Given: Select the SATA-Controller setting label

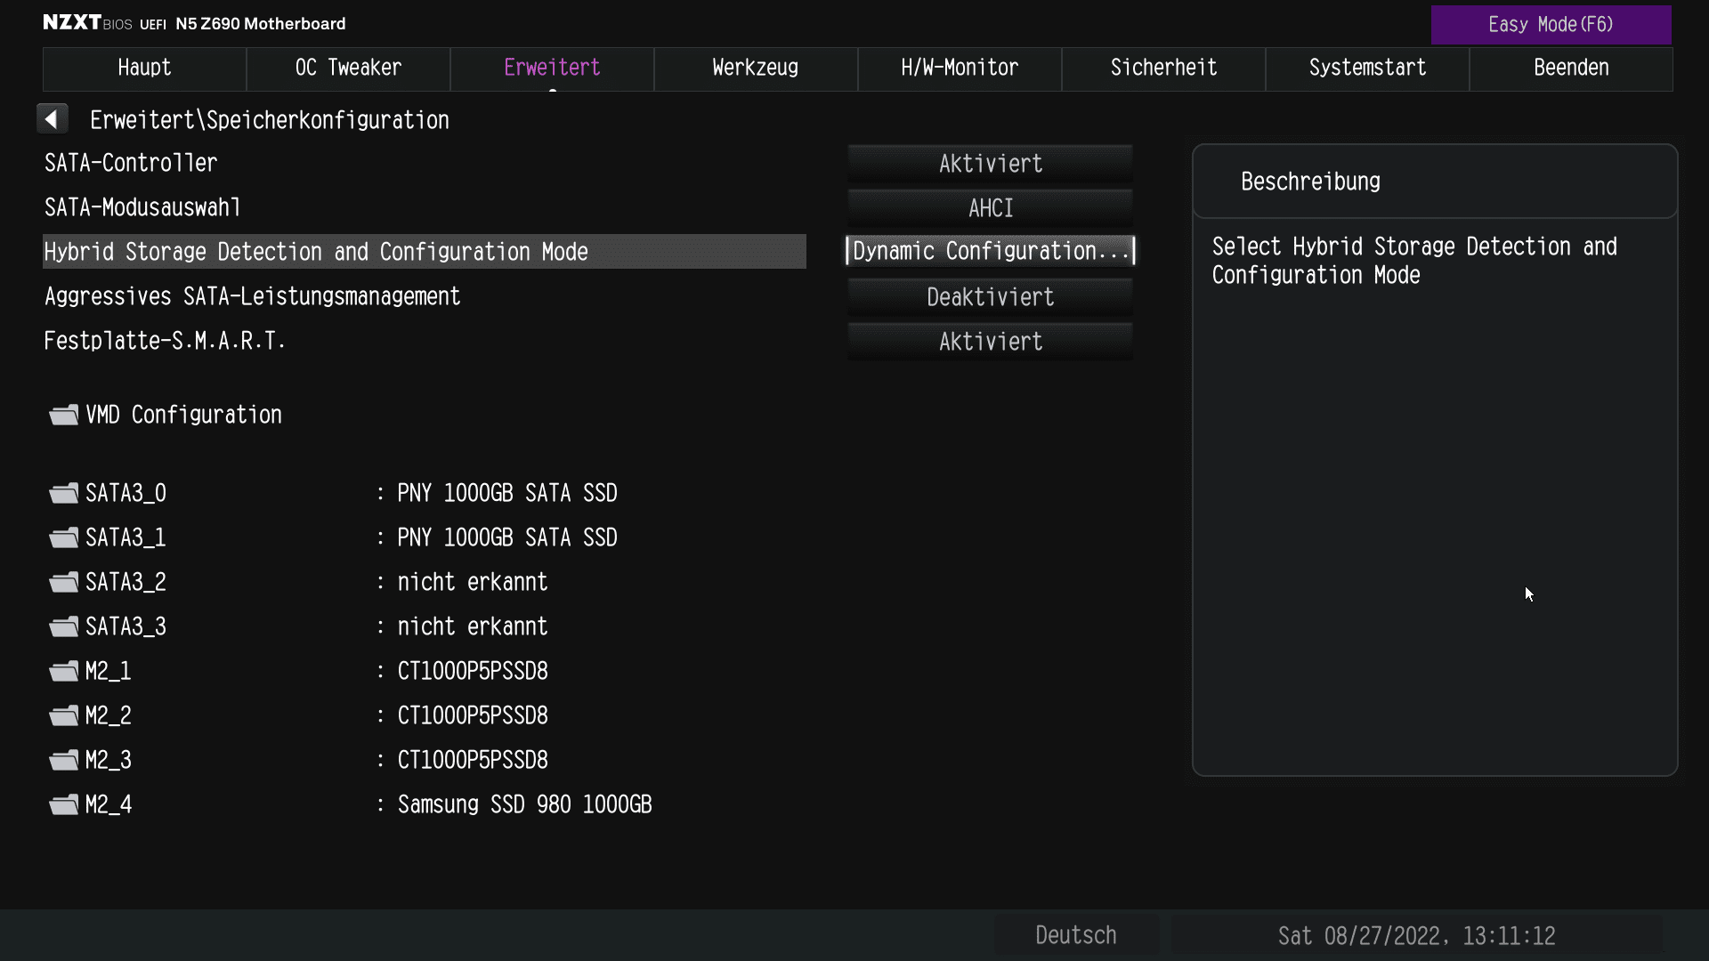Looking at the screenshot, I should pyautogui.click(x=131, y=164).
